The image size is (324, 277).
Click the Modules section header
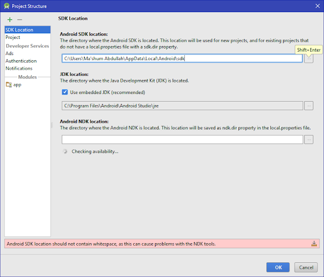(x=27, y=77)
